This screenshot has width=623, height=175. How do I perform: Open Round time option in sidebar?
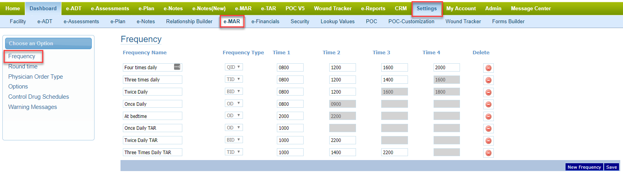pos(23,66)
